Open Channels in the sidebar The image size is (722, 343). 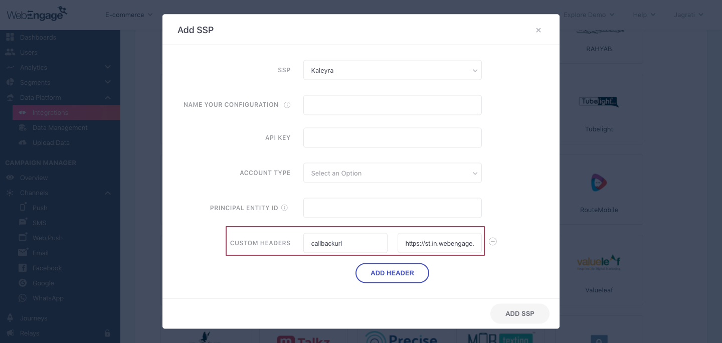click(x=34, y=193)
